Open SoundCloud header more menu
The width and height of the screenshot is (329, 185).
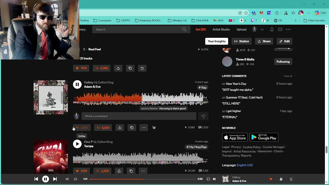288,30
